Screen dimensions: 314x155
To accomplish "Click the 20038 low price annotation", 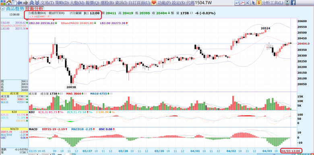I will point(71,87).
